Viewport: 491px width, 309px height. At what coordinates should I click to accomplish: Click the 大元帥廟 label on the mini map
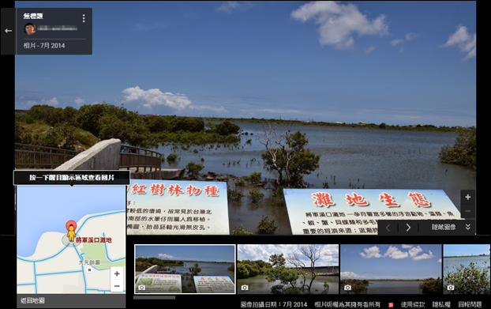tap(89, 262)
